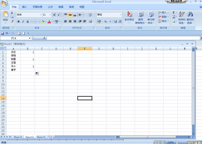
Task: Toggle Page Layout view in status bar
Action: (160, 142)
